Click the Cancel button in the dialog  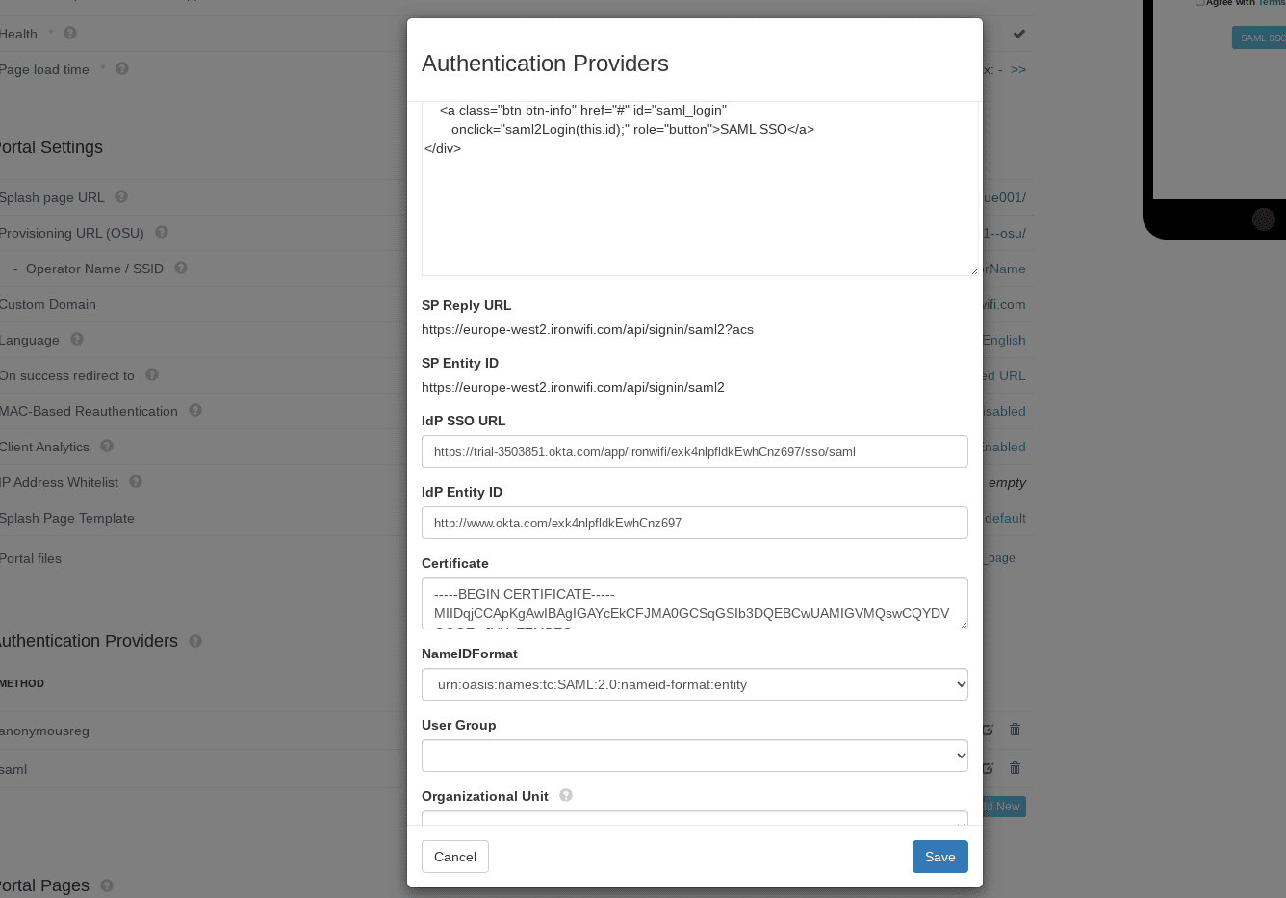(x=455, y=857)
